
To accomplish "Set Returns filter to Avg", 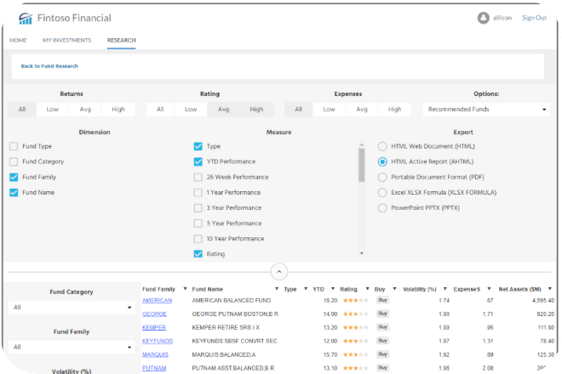I will tap(85, 110).
